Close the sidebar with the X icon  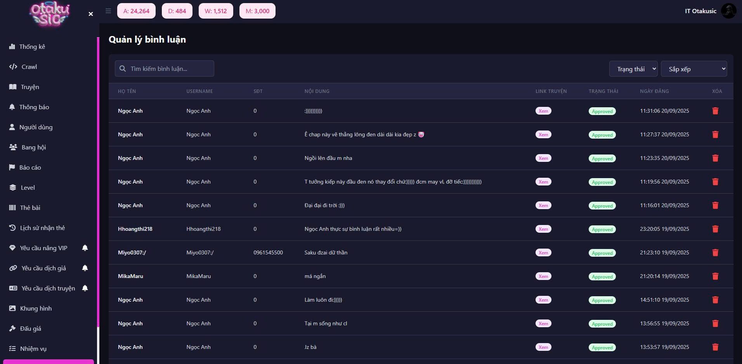point(91,14)
